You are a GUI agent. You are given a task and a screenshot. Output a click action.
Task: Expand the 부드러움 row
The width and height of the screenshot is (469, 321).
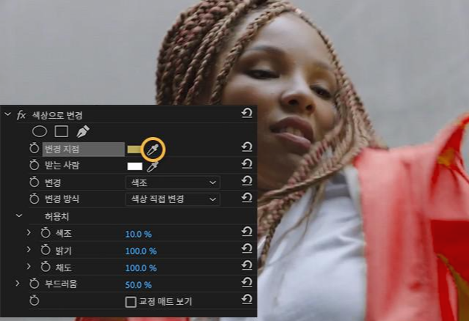tap(18, 283)
